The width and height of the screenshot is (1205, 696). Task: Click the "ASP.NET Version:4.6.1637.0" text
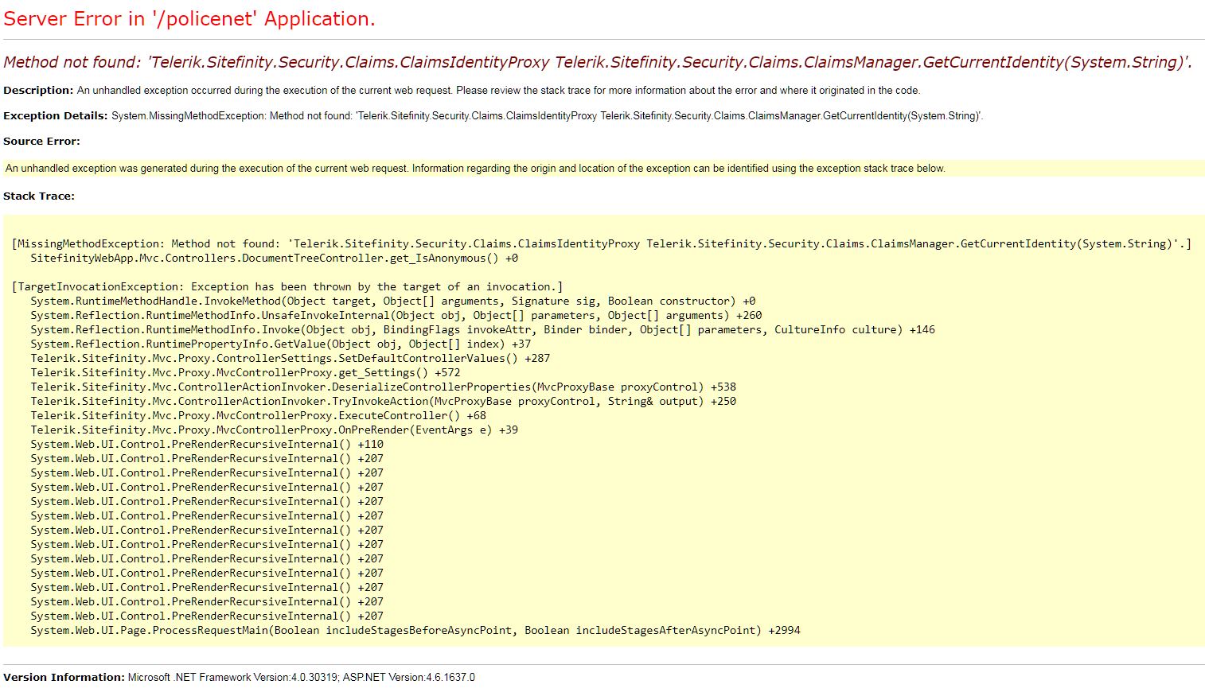click(409, 677)
